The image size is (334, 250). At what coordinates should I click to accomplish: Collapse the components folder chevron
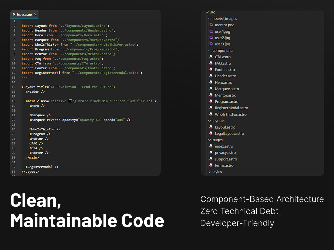point(209,51)
